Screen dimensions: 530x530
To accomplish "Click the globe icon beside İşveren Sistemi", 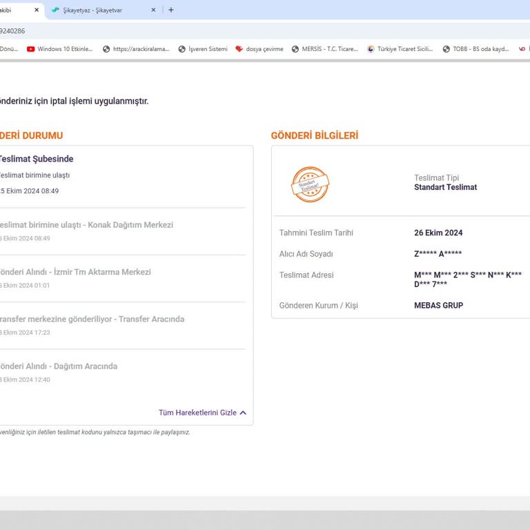I will pos(182,49).
